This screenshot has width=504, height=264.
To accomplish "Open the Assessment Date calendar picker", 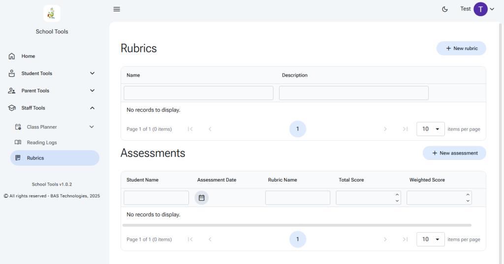I will pyautogui.click(x=201, y=198).
